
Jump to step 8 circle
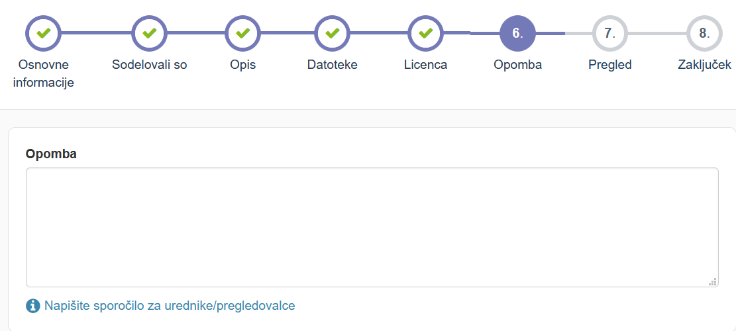point(705,33)
